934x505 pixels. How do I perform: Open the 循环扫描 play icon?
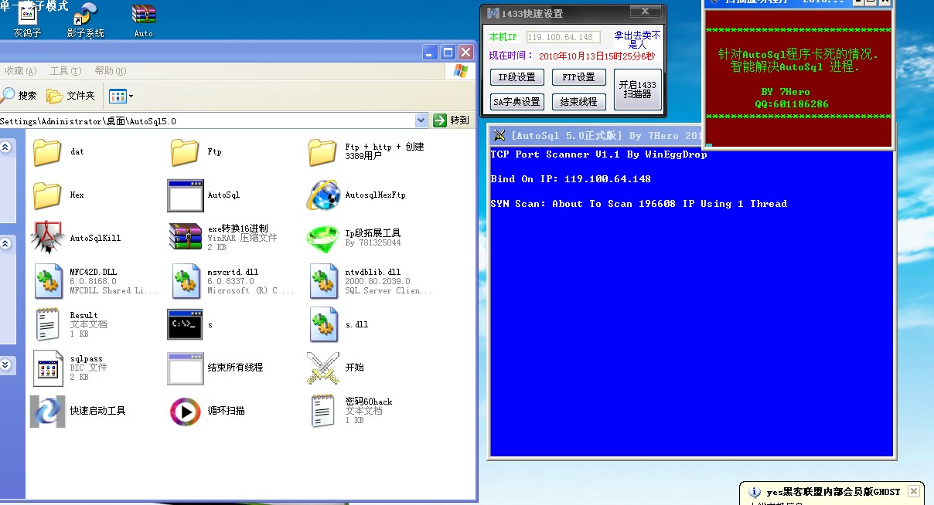(x=186, y=412)
